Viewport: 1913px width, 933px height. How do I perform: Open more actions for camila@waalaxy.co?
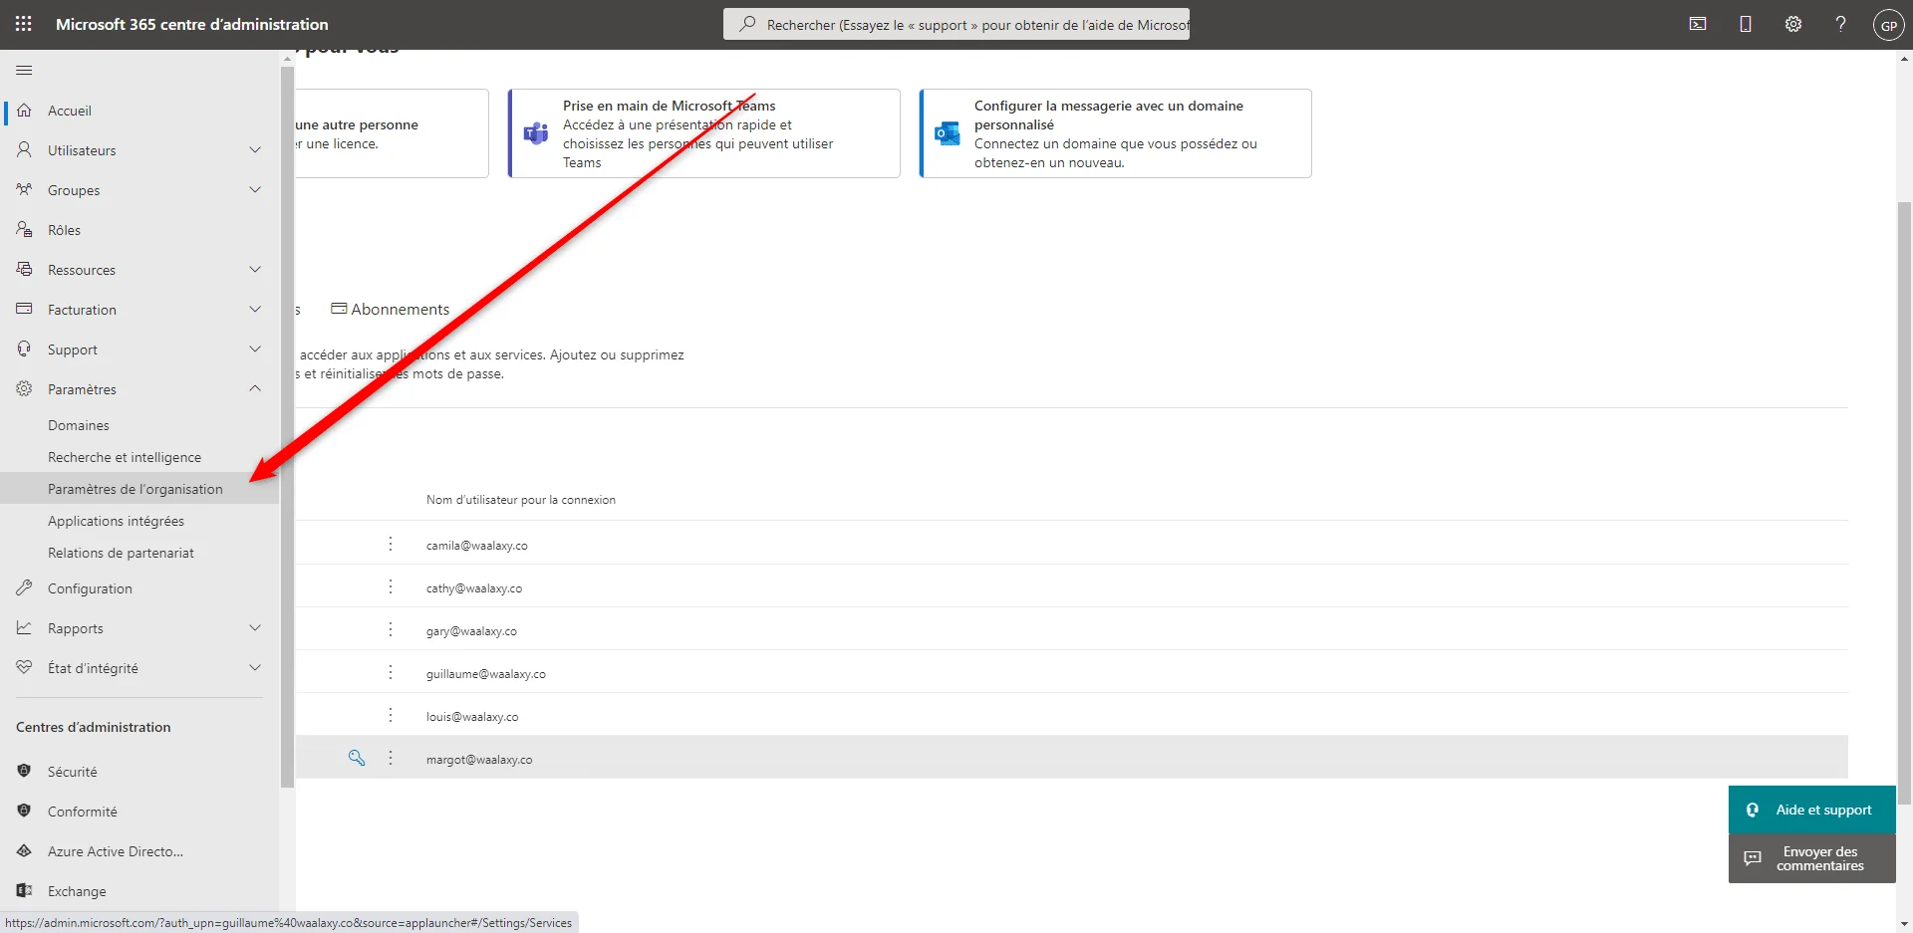pyautogui.click(x=391, y=544)
